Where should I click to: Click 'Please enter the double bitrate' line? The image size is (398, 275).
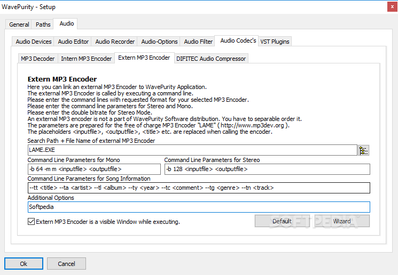90,112
